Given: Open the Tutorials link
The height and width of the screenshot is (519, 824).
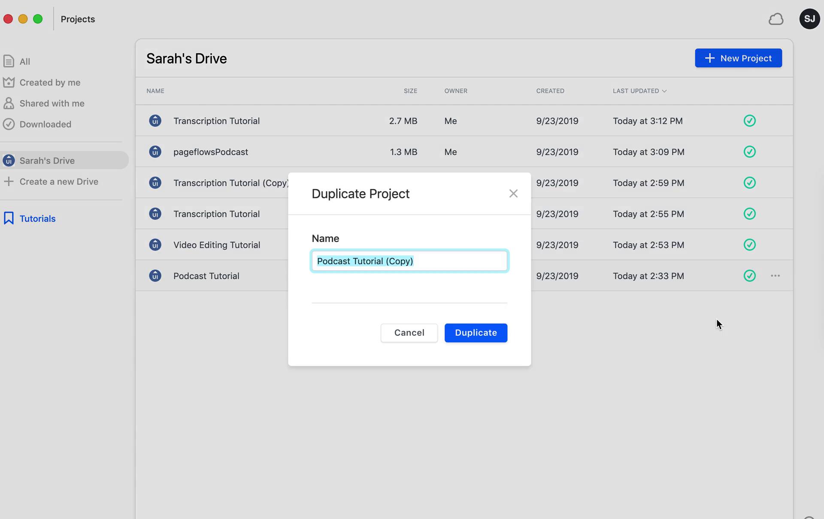Looking at the screenshot, I should click(x=37, y=219).
